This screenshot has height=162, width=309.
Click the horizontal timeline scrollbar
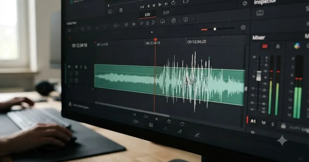[132, 109]
